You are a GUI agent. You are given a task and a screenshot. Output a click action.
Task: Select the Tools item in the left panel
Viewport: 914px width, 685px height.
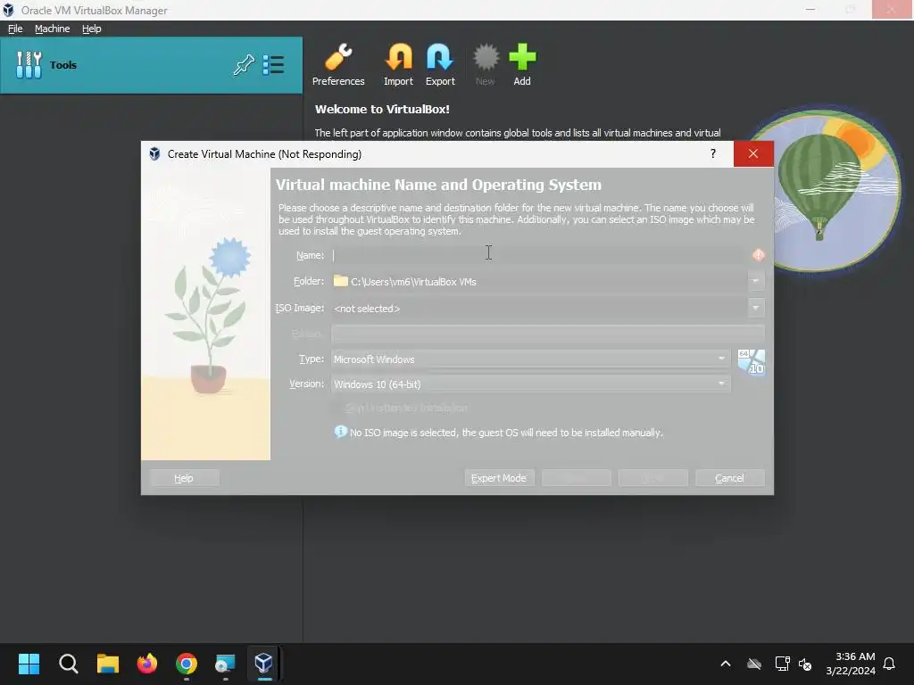(151, 64)
